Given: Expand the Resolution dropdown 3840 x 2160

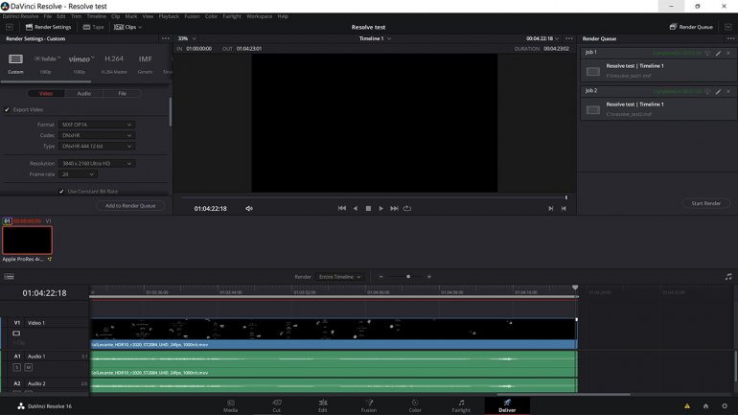Looking at the screenshot, I should 97,164.
